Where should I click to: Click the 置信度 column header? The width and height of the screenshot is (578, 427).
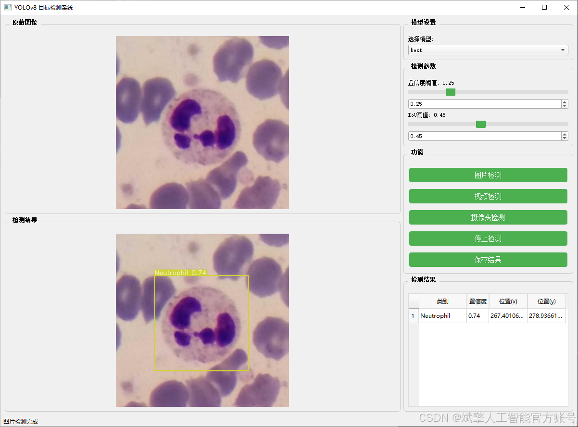[477, 301]
